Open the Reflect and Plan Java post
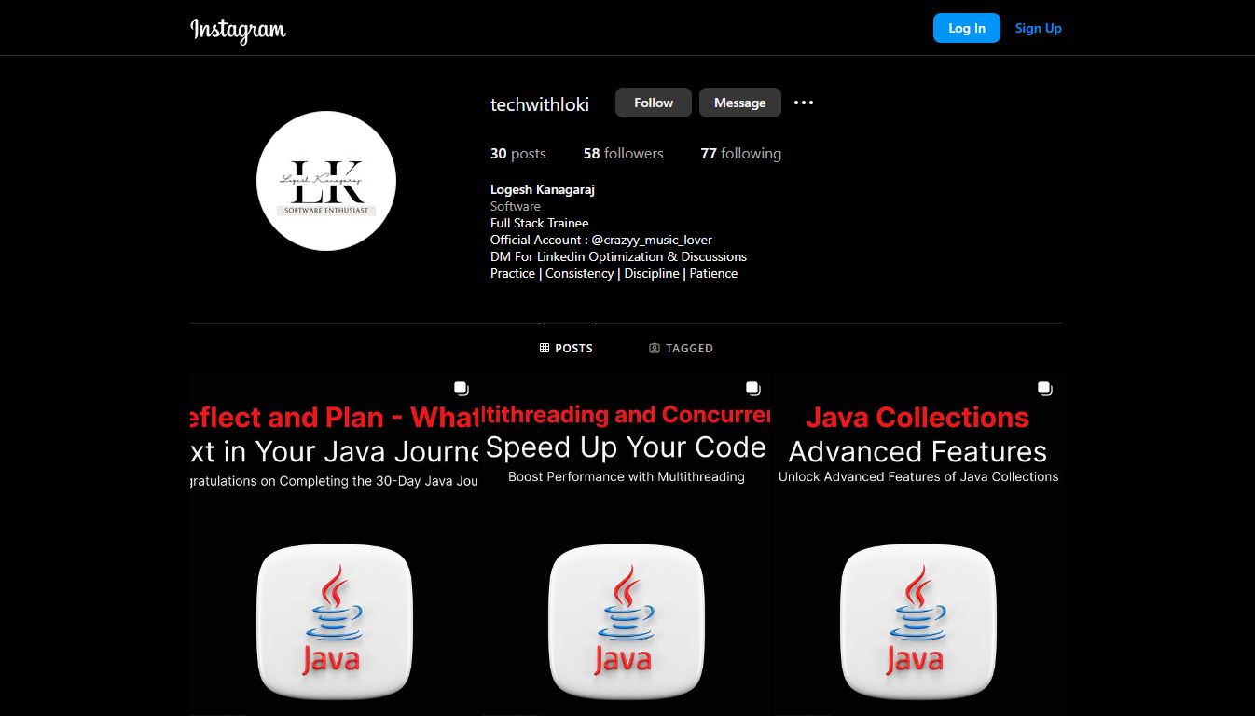Viewport: 1255px width, 716px height. [335, 545]
